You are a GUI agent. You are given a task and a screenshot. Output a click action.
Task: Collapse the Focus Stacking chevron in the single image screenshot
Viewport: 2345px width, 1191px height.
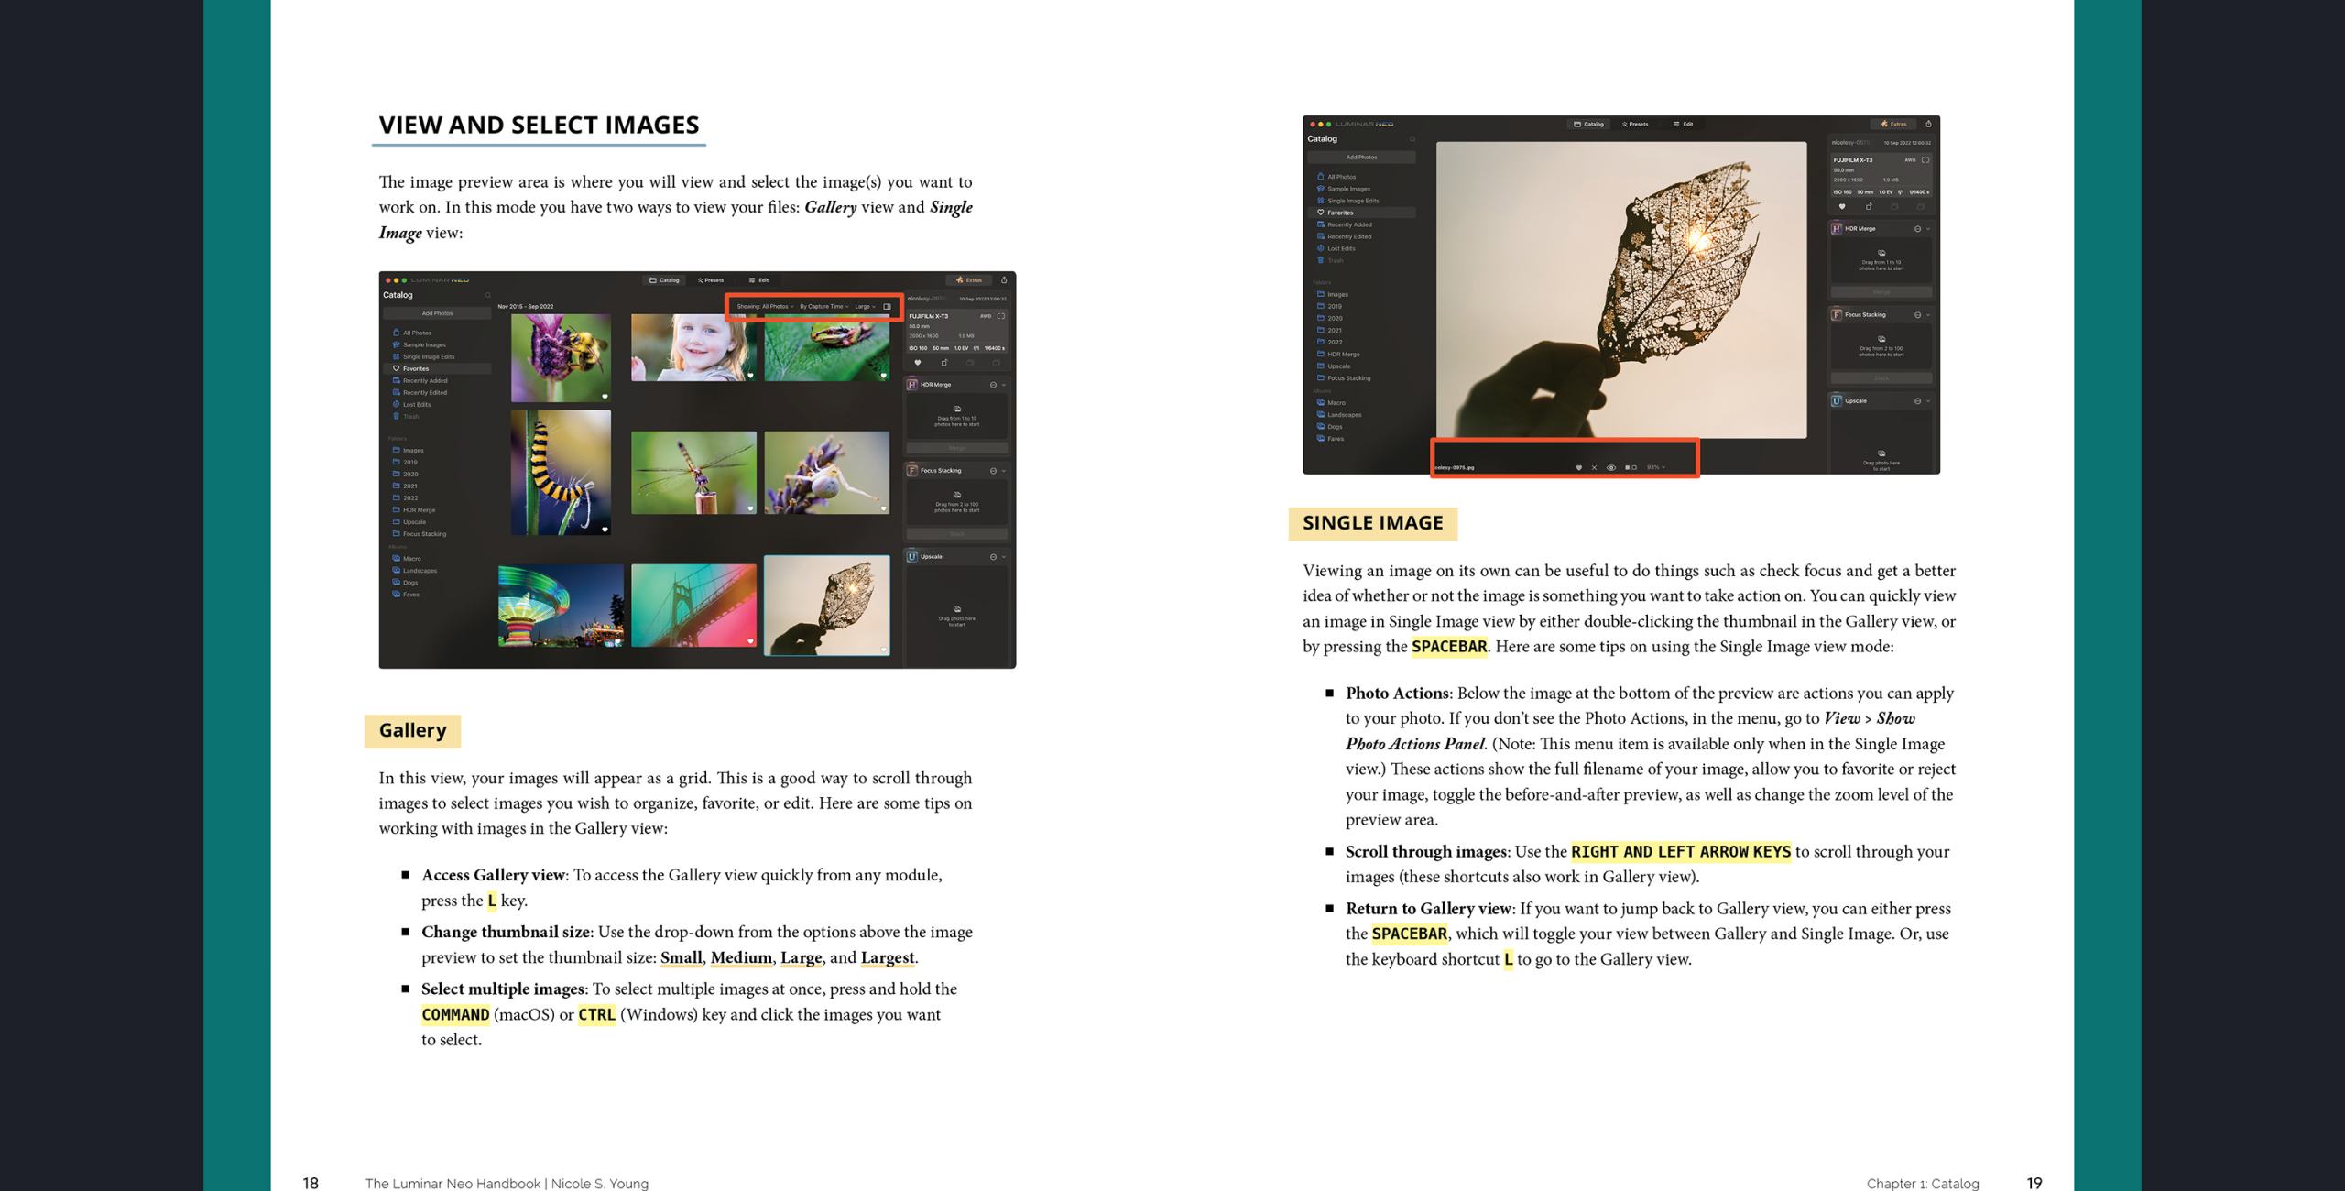pos(1928,315)
